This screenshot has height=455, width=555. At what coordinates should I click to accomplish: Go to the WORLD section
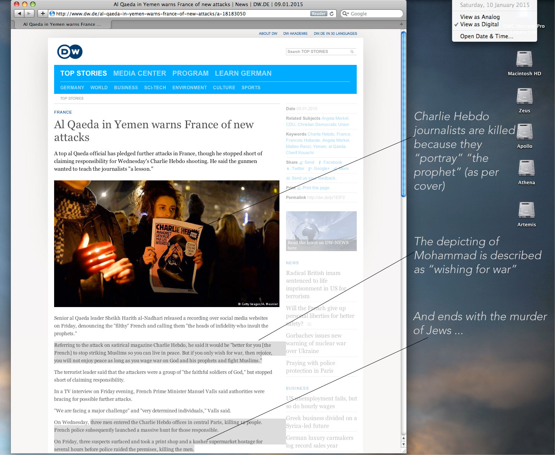point(99,88)
